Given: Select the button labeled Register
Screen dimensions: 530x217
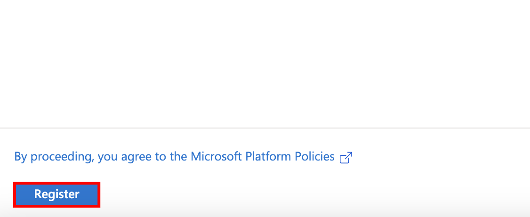Looking at the screenshot, I should 56,194.
